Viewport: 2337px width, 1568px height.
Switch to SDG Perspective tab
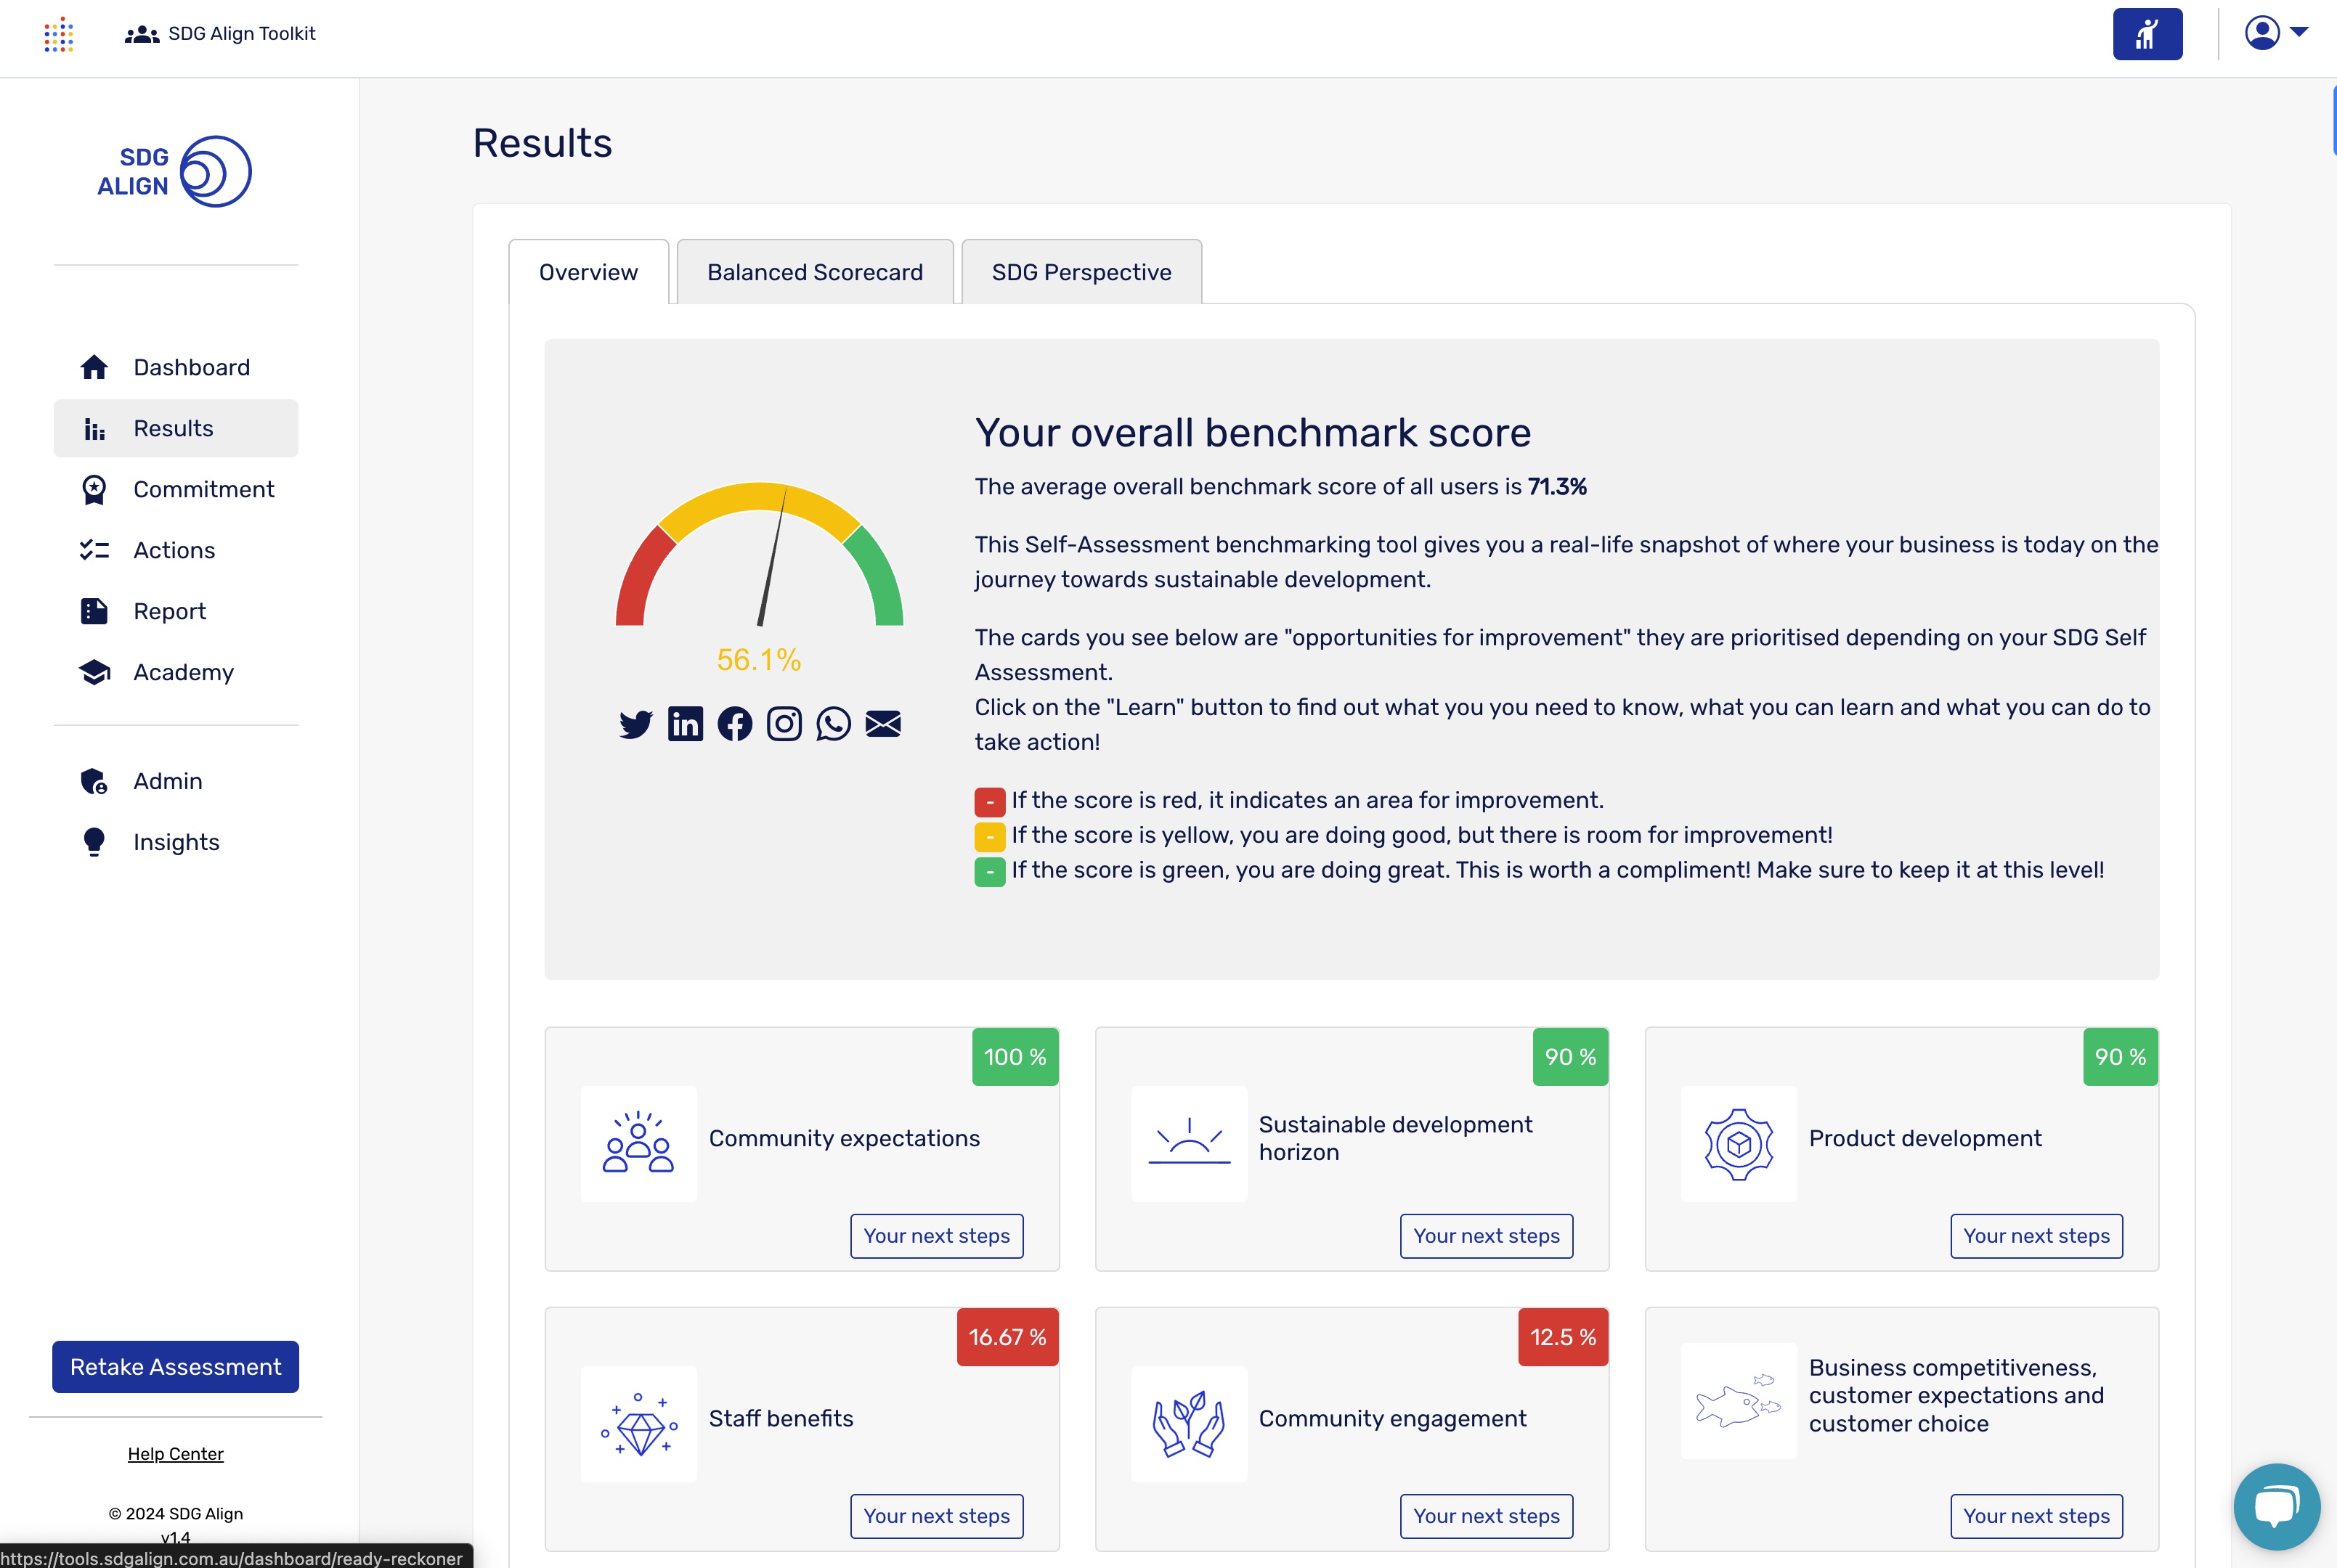click(1081, 272)
